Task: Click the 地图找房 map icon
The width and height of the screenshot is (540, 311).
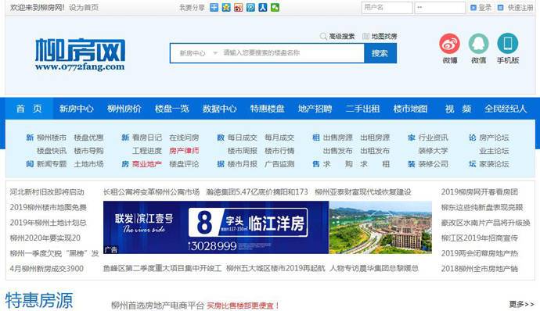Action: [365, 36]
